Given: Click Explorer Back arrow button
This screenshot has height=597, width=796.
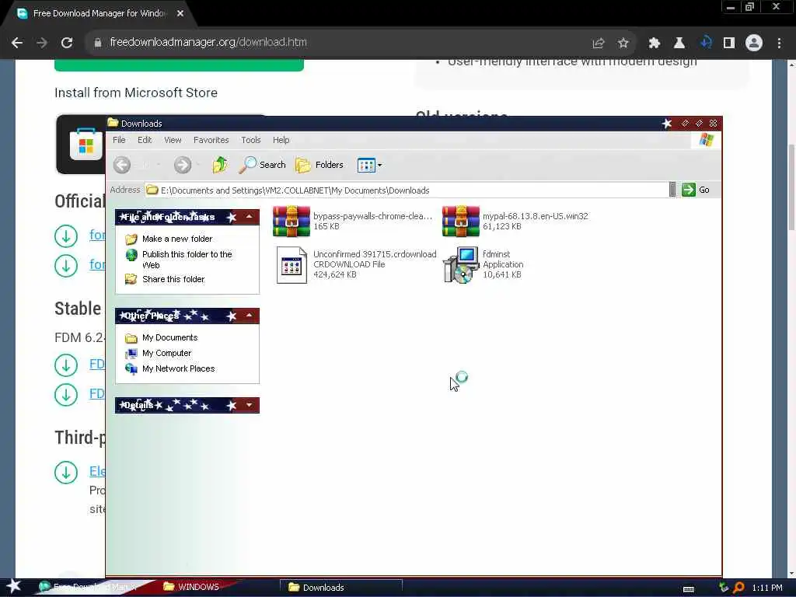Looking at the screenshot, I should tap(122, 165).
